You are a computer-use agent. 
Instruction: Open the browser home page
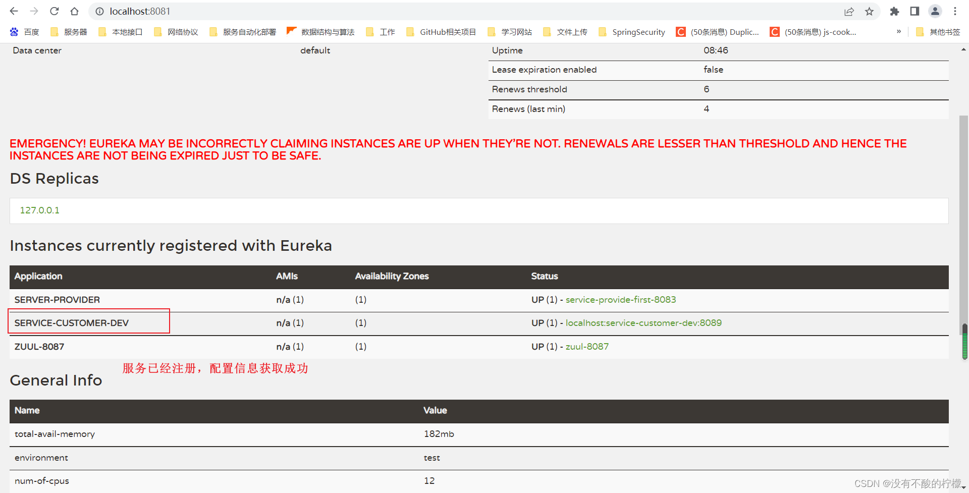tap(74, 11)
